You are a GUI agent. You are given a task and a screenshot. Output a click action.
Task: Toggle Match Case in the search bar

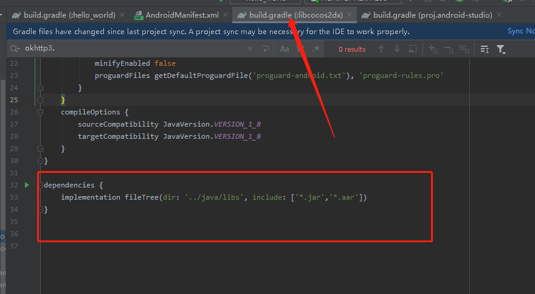click(x=285, y=49)
